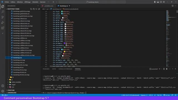Open the Source Control view
The image size is (178, 100).
(x=3, y=17)
